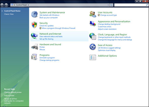This screenshot has height=107, width=149.
Task: Click recent task Set up an ad hoc network
Action: 14,101
